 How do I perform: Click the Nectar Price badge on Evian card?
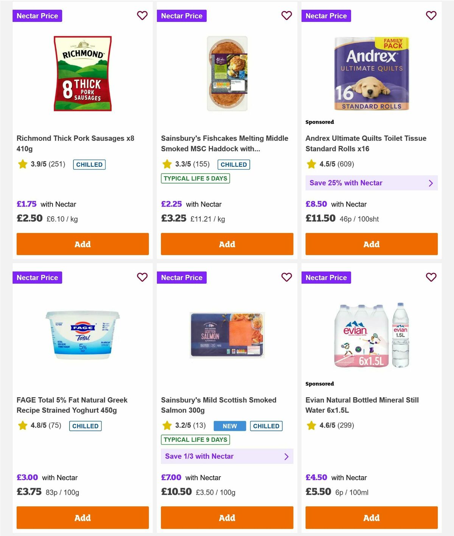326,277
